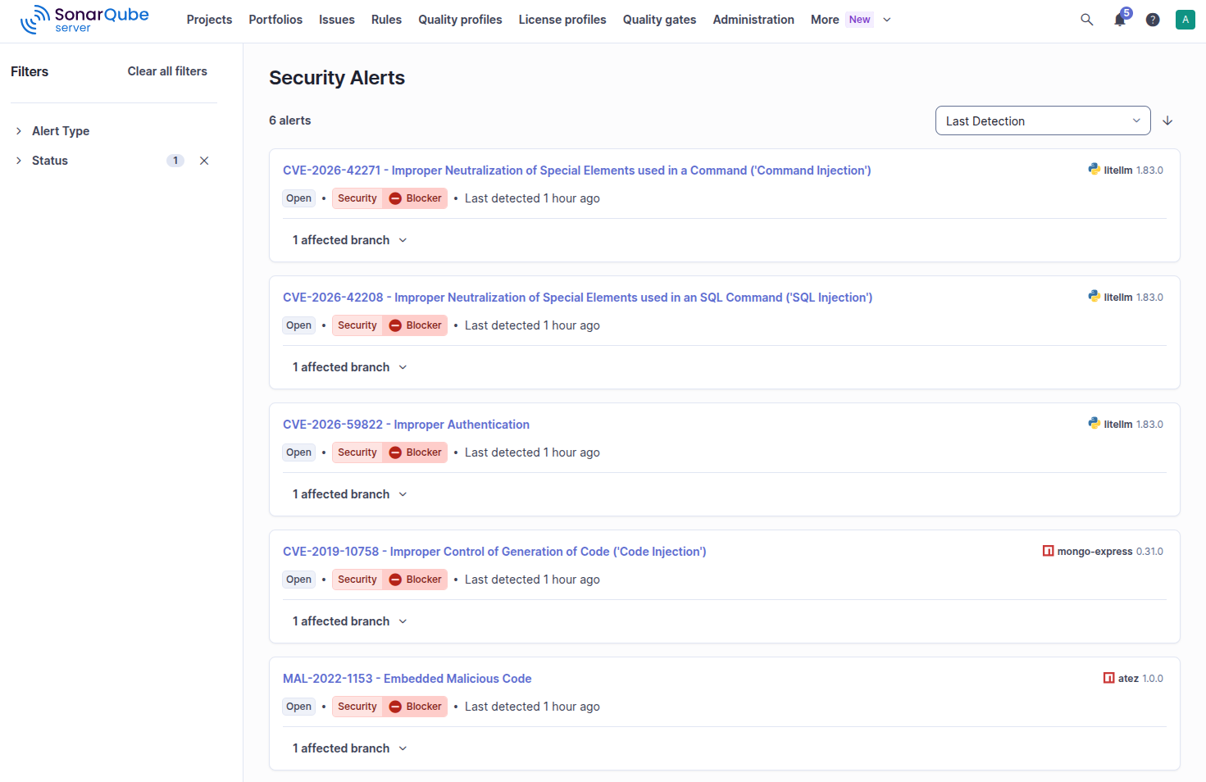Screen dimensions: 1206x782
Task: Open MAL-2022-1153 Embedded Malicious Code alert
Action: click(x=407, y=679)
